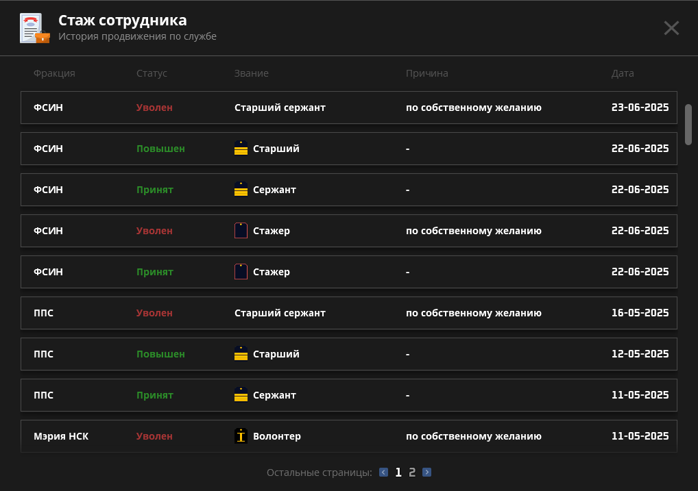The width and height of the screenshot is (698, 491).
Task: Click the Стажер badge icon in the ФСИН Уволен row
Action: [x=241, y=231]
